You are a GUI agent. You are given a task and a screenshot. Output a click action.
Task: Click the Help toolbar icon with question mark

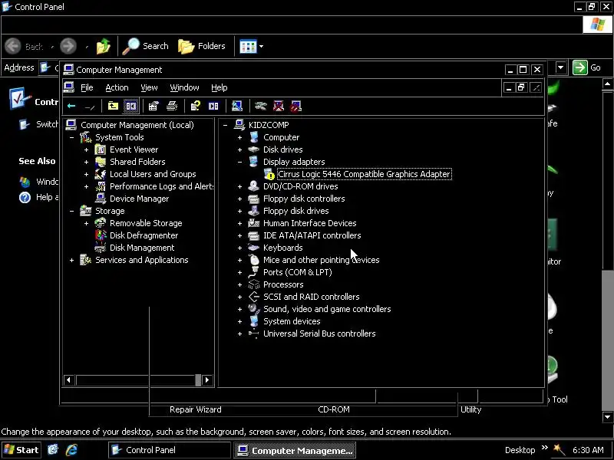195,106
